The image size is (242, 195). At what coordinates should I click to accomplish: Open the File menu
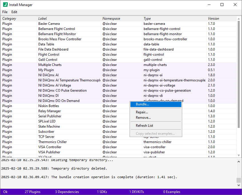[5, 12]
